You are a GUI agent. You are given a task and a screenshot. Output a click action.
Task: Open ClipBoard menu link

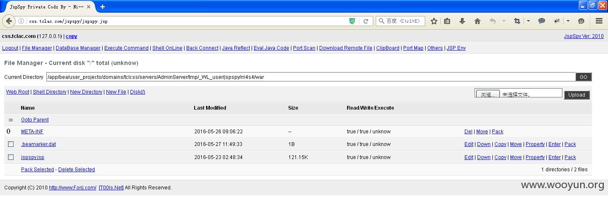(388, 48)
